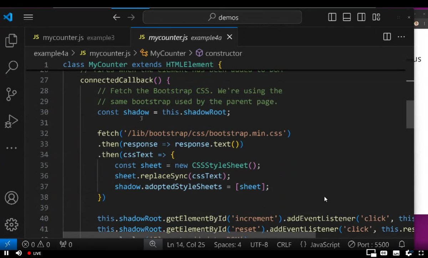Toggle the secondary side bar layout icon
The image size is (428, 258).
pyautogui.click(x=361, y=17)
